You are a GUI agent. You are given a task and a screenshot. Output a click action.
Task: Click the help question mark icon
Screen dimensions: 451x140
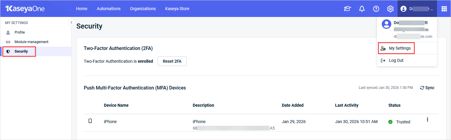pyautogui.click(x=376, y=9)
